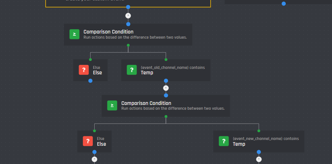Click green output dot under upper Comparison Condition
332x164 pixels.
(x=128, y=45)
